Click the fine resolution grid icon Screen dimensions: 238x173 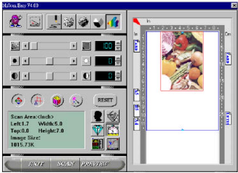point(86,46)
